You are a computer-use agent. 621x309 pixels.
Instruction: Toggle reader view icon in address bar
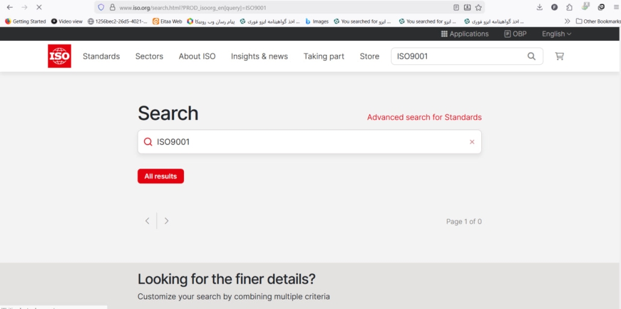click(456, 7)
